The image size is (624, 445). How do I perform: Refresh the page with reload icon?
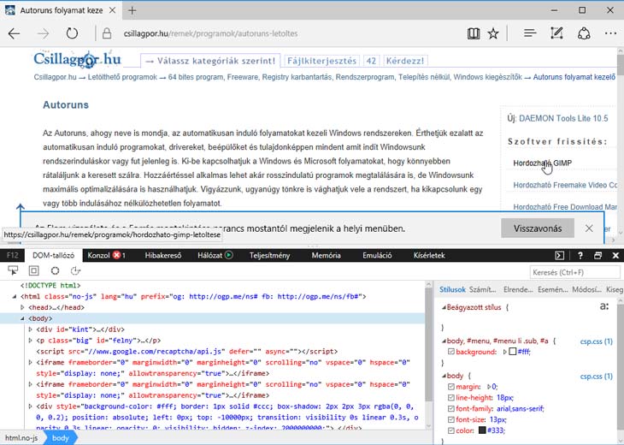click(72, 34)
